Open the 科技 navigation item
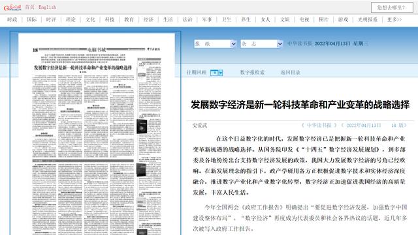Screen dimensions: 418x235 click(x=110, y=20)
